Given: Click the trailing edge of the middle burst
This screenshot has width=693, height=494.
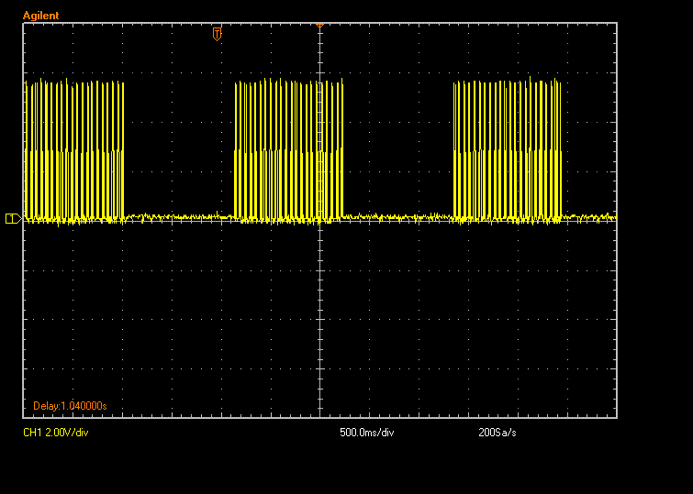Looking at the screenshot, I should pyautogui.click(x=342, y=150).
